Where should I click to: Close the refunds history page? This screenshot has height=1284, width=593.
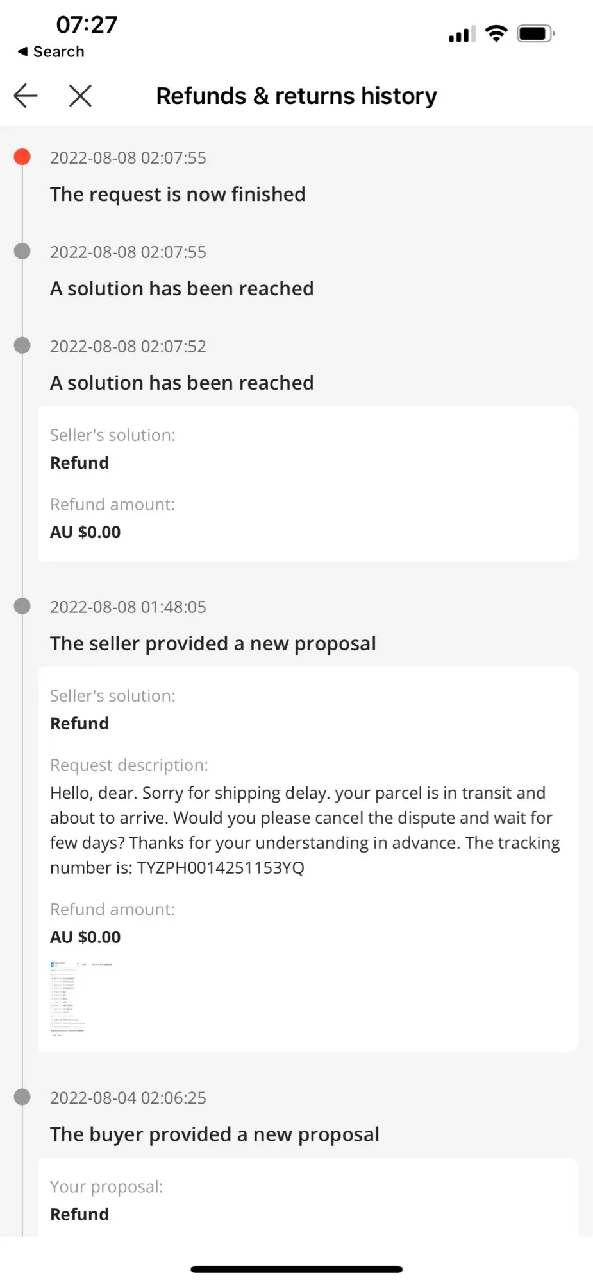[x=80, y=96]
